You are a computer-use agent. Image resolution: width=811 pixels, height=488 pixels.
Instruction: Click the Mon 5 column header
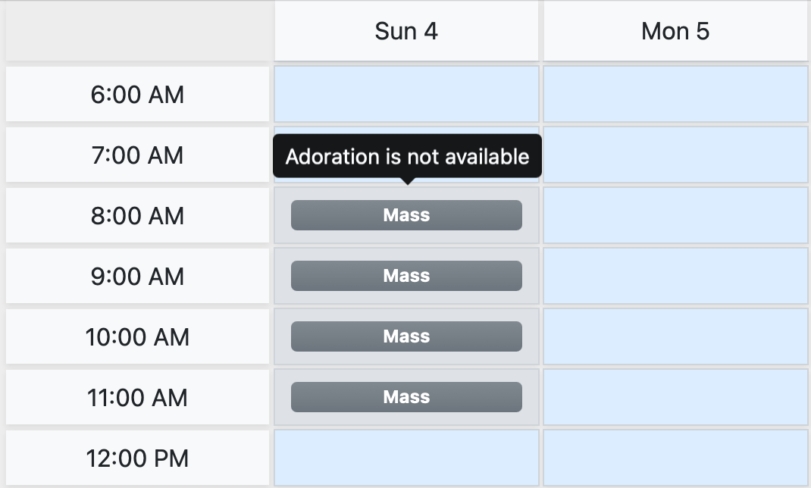click(x=675, y=31)
